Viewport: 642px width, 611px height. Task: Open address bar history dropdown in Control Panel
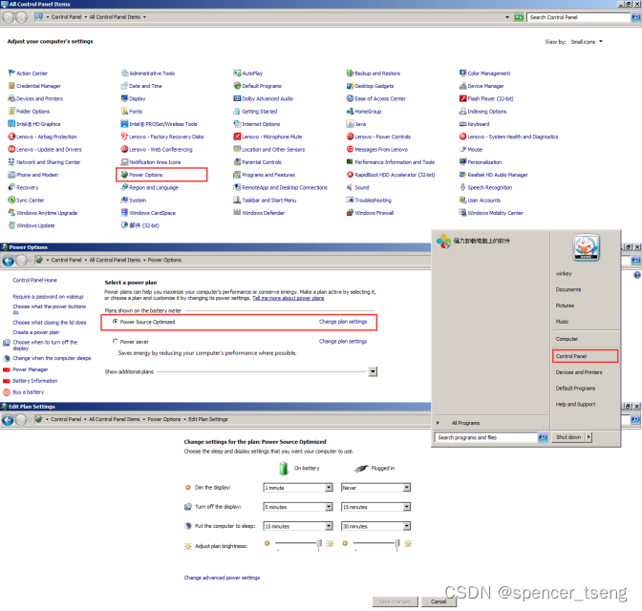click(x=507, y=17)
